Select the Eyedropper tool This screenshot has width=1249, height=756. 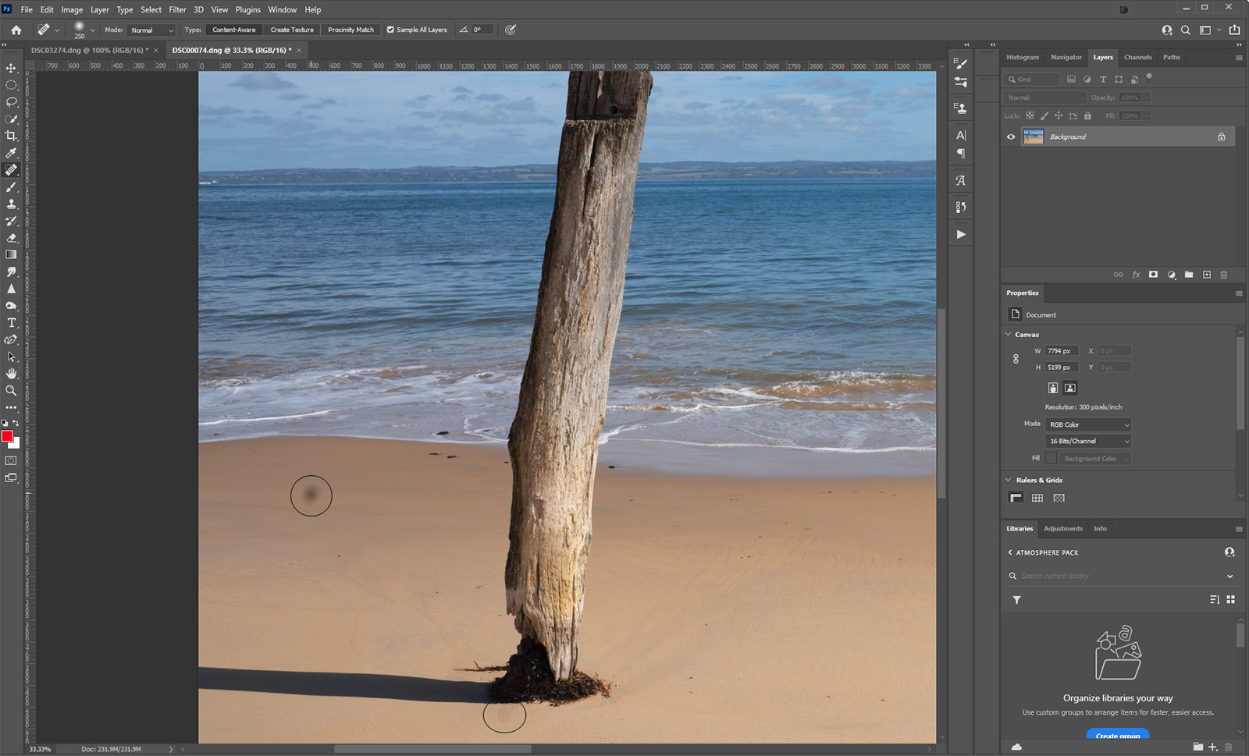point(11,153)
